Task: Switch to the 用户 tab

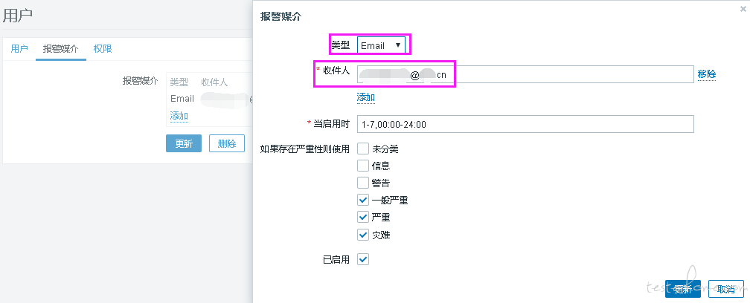Action: [x=19, y=49]
